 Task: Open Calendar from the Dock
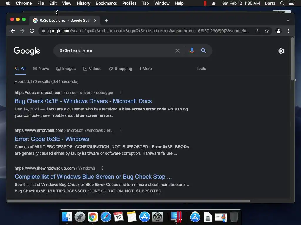point(118,217)
